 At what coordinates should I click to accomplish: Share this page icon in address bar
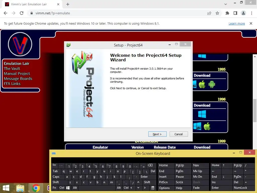coord(209,13)
